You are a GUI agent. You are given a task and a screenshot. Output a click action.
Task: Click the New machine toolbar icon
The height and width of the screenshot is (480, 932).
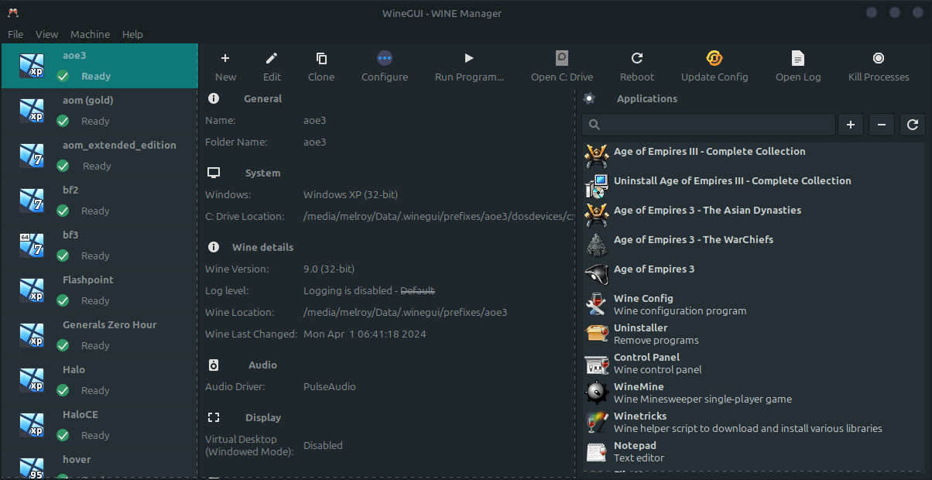[225, 59]
